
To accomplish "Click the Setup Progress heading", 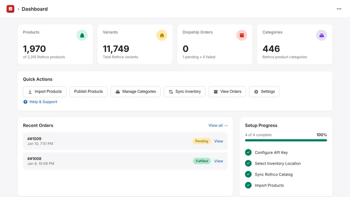I will pos(261,126).
